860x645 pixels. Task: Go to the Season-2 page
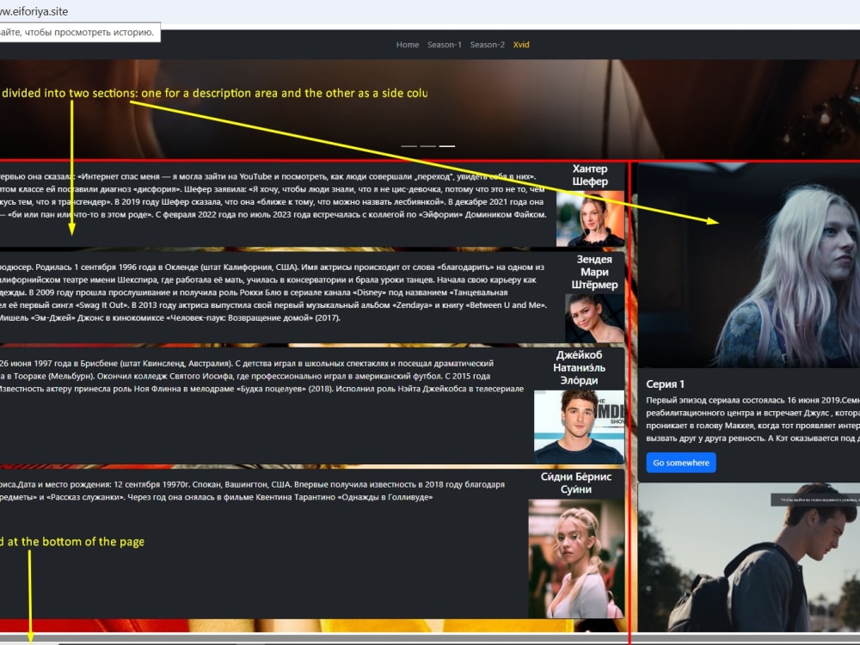pyautogui.click(x=487, y=45)
